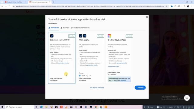
Task: Open generative credits link in Creative Cloud plan
Action: point(122,63)
